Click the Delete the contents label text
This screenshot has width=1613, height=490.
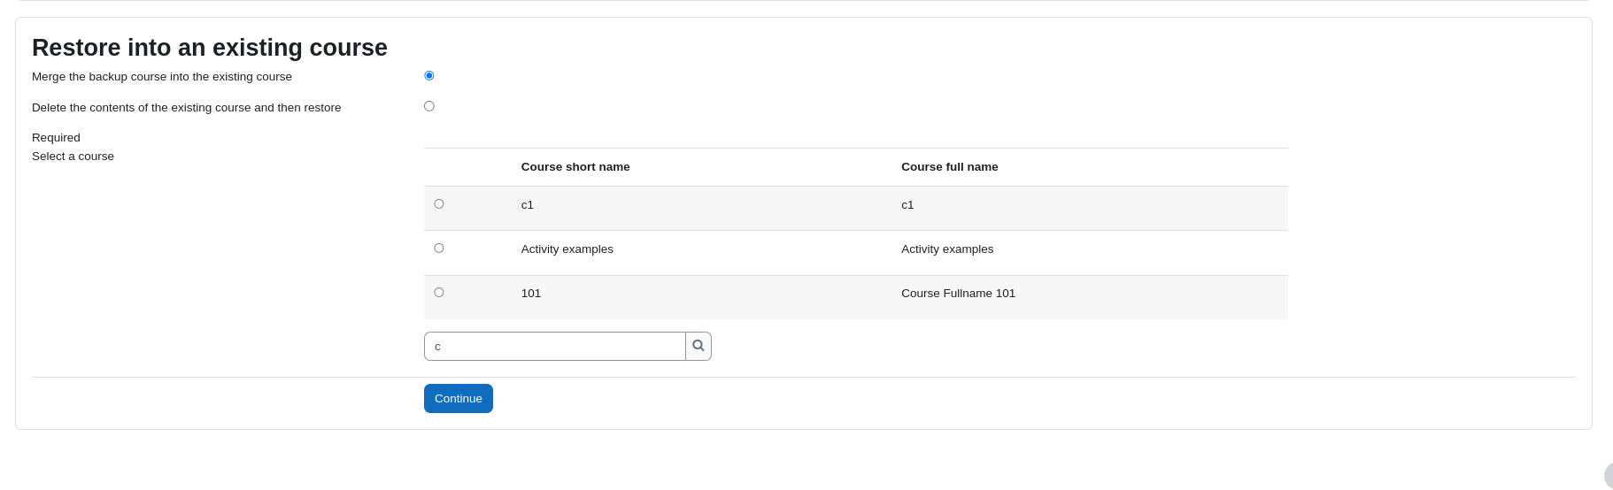(x=187, y=108)
